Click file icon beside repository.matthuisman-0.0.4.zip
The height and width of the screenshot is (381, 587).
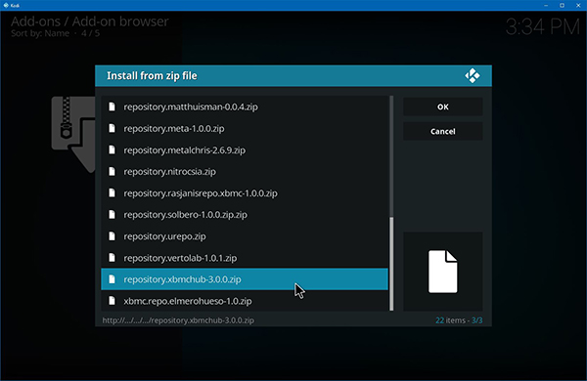(x=112, y=106)
